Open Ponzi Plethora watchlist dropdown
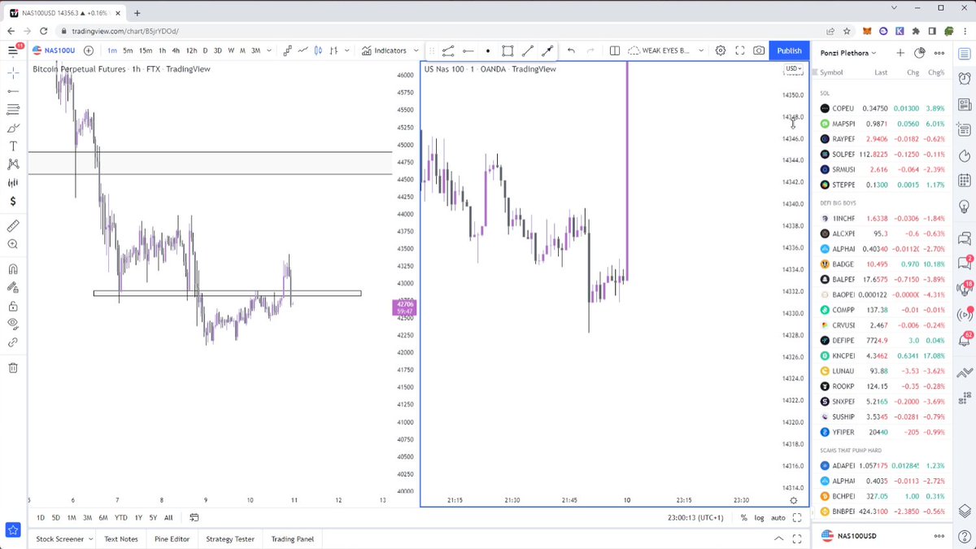This screenshot has width=976, height=549. [x=848, y=53]
